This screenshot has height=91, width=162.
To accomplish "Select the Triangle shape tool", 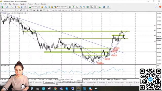I will tap(34, 10).
